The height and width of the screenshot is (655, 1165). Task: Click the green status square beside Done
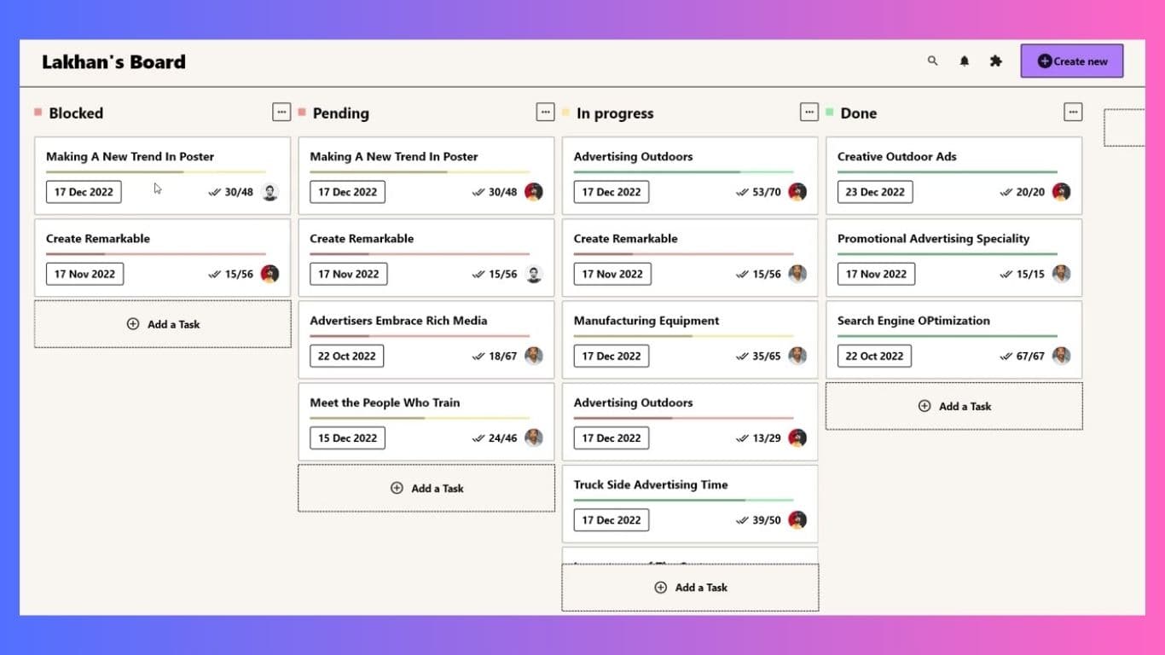[x=828, y=112]
